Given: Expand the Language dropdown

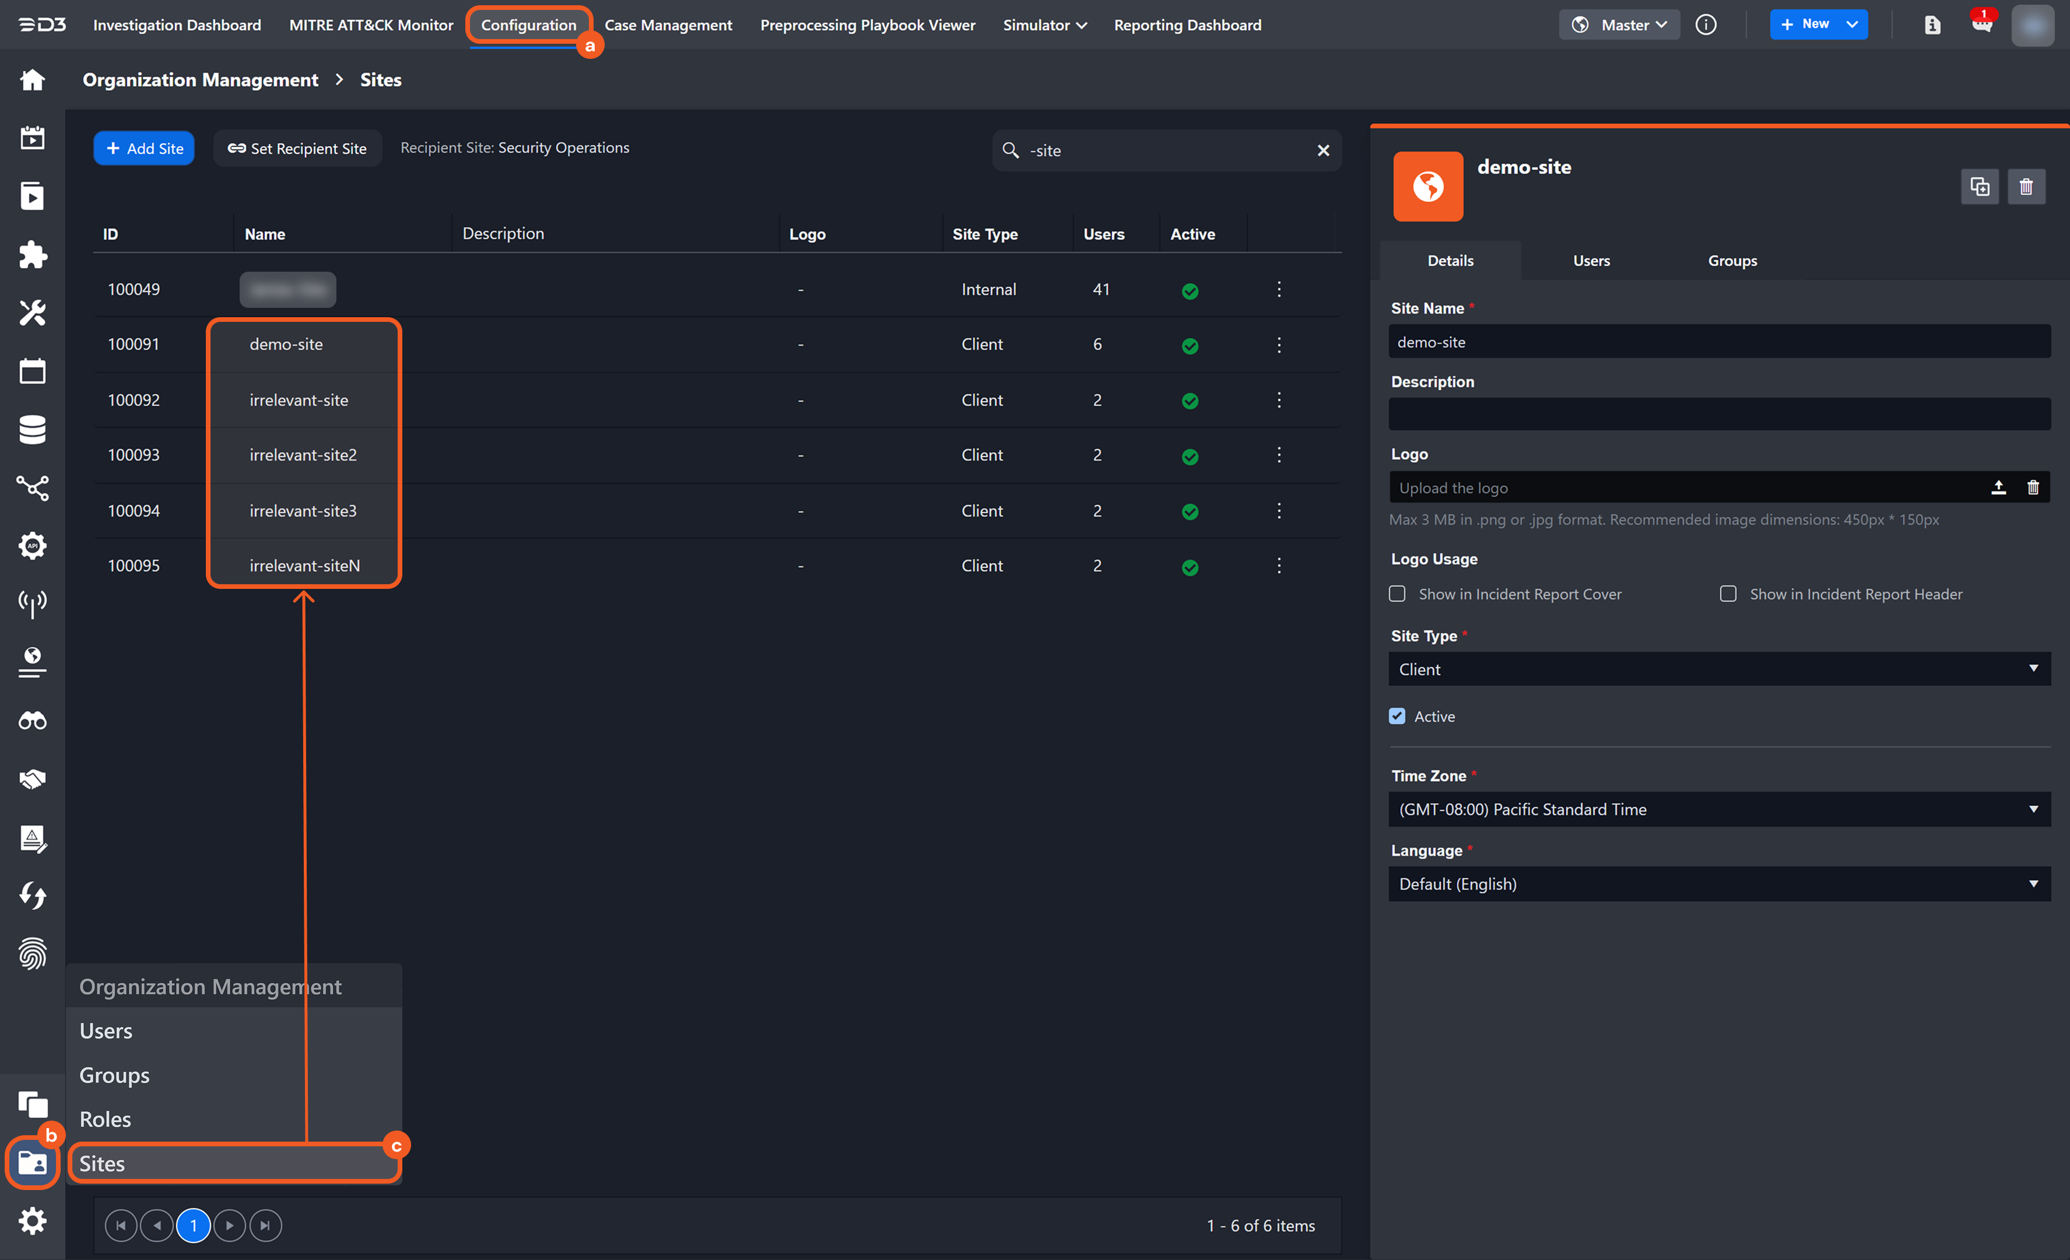Looking at the screenshot, I should point(1719,884).
